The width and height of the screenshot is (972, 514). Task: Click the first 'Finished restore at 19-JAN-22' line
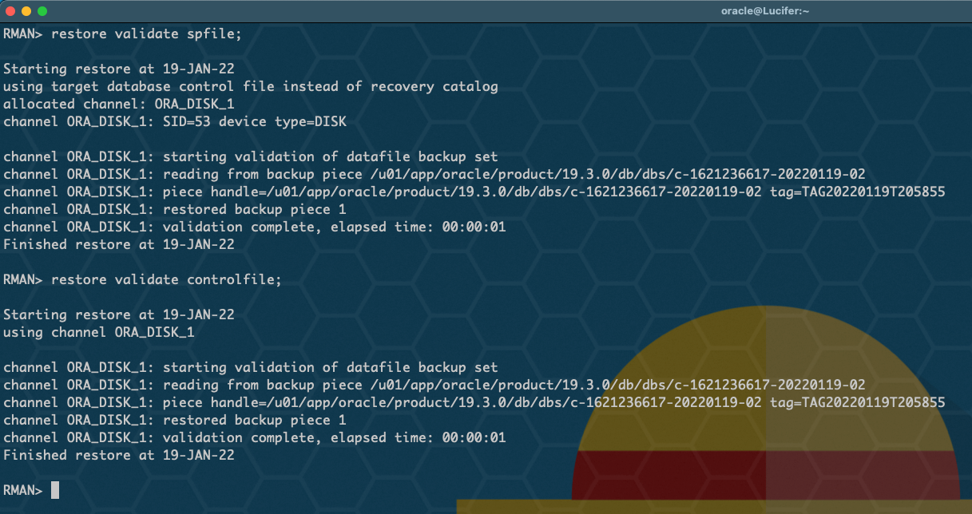pyautogui.click(x=118, y=244)
